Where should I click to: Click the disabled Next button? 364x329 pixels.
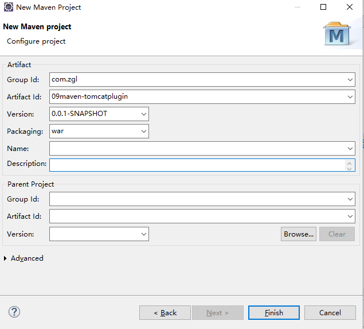(217, 313)
